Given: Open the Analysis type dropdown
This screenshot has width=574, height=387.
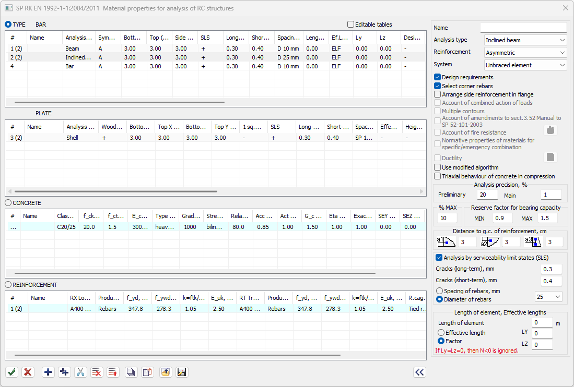Looking at the screenshot, I should [524, 40].
